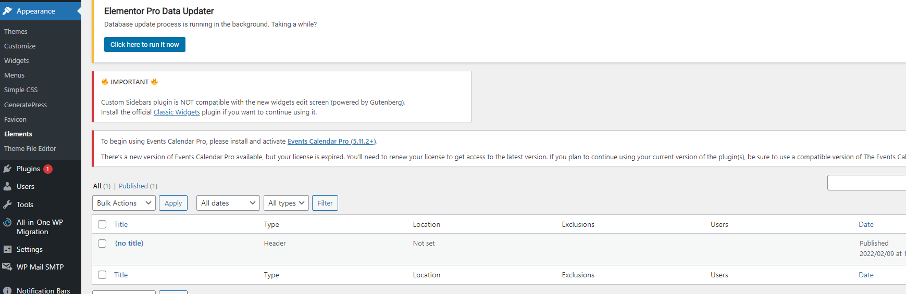Open GeneratePress submenu item
906x294 pixels.
pyautogui.click(x=26, y=105)
